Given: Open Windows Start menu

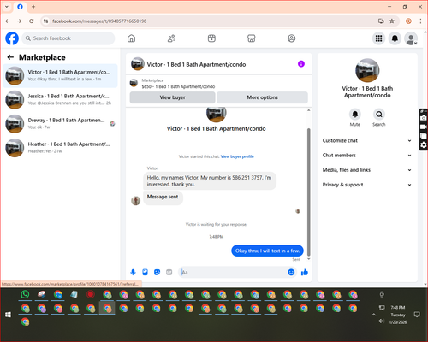Looking at the screenshot, I should point(8,315).
